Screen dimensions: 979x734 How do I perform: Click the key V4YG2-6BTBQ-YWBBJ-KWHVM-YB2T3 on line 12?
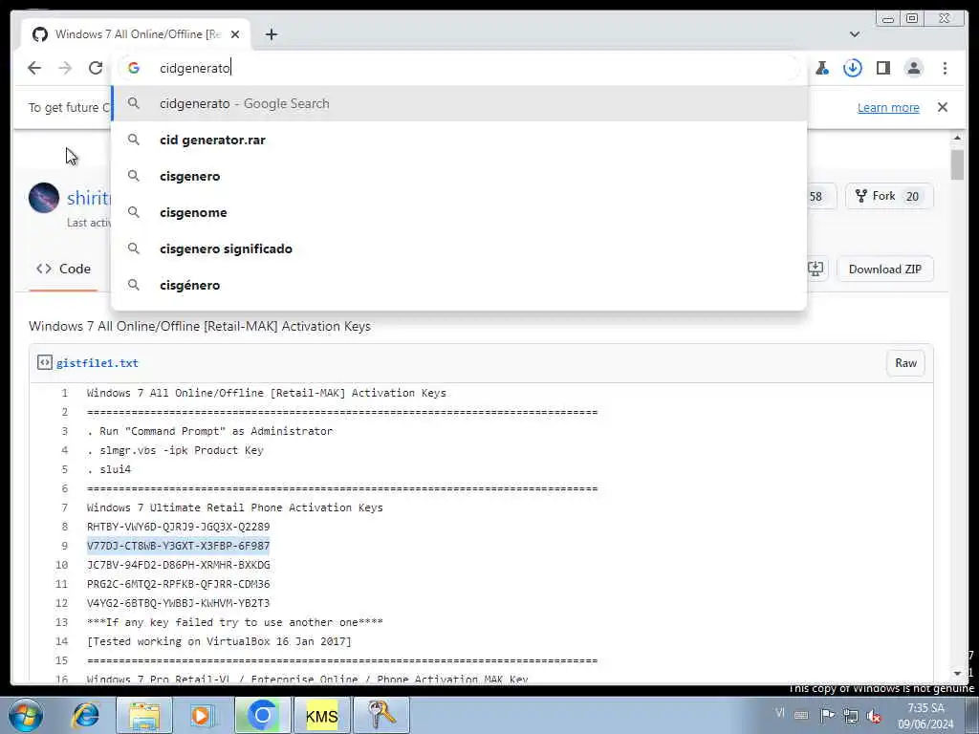179,604
